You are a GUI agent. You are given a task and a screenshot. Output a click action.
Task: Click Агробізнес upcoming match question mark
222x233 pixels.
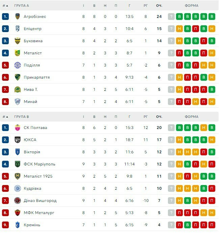tap(171, 17)
